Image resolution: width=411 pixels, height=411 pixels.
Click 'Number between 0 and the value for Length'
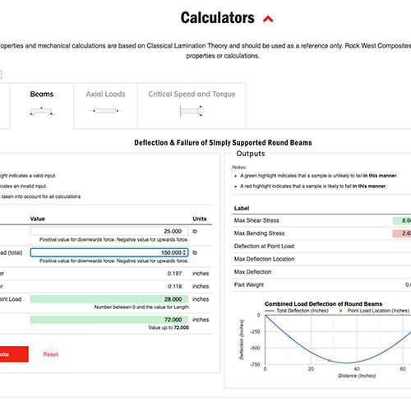coord(141,307)
